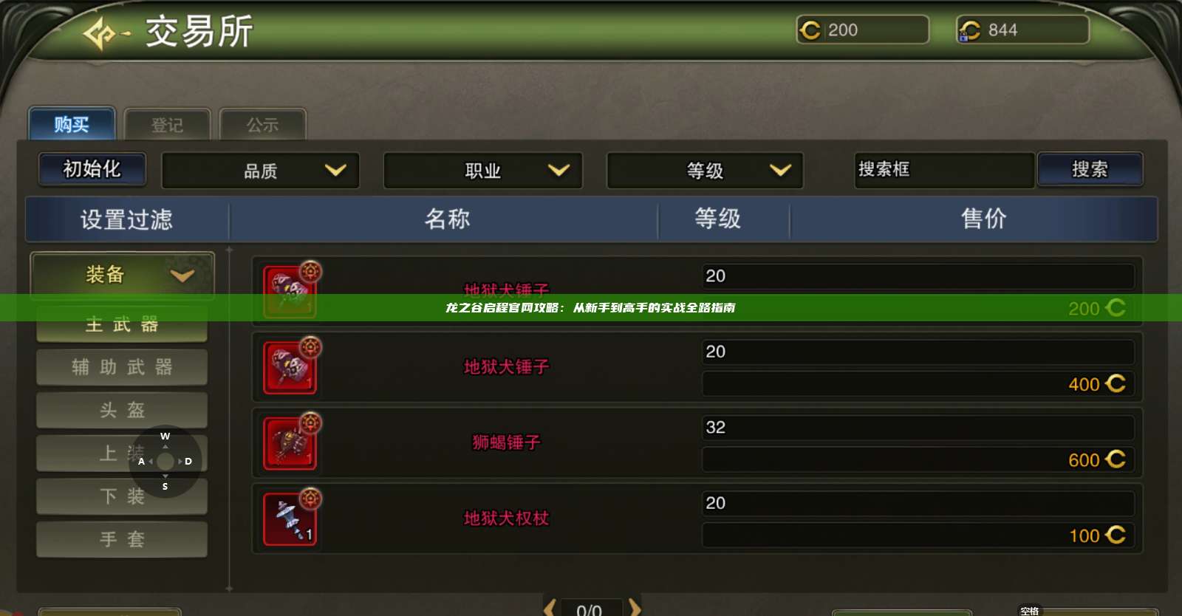
Task: Click the gold coin icon showing 200
Action: 810,30
